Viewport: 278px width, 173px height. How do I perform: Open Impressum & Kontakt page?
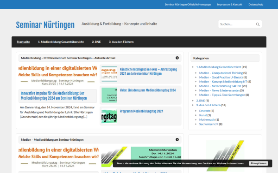[x=230, y=5]
